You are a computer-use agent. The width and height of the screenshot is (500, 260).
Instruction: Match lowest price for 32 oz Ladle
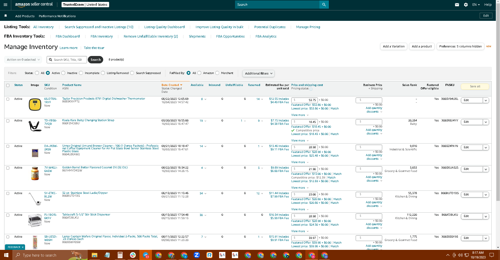pos(335,203)
